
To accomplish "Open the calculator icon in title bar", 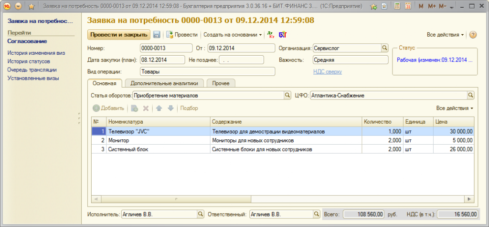I will [x=397, y=7].
